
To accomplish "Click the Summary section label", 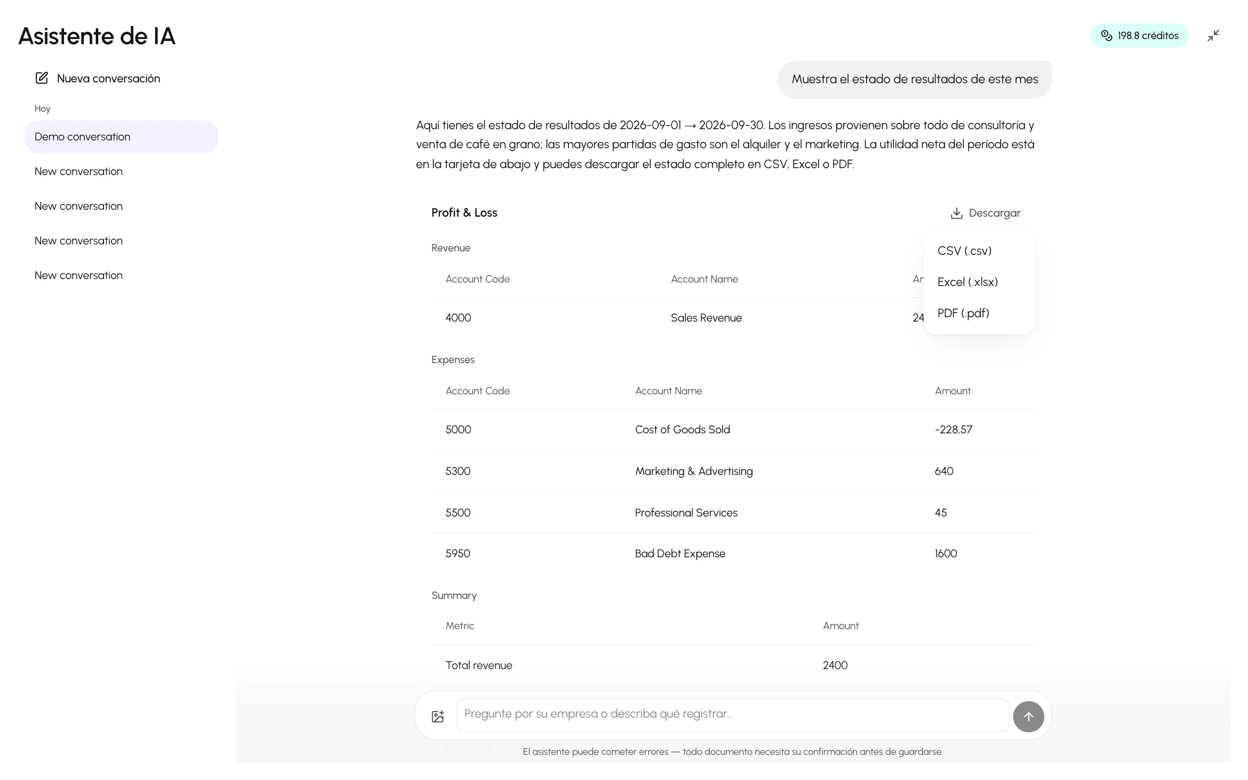I will coord(454,595).
